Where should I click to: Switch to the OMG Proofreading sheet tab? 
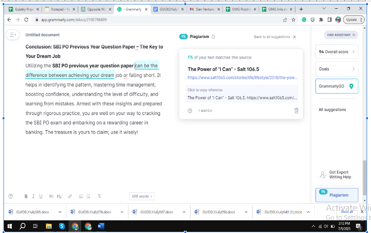point(240,9)
